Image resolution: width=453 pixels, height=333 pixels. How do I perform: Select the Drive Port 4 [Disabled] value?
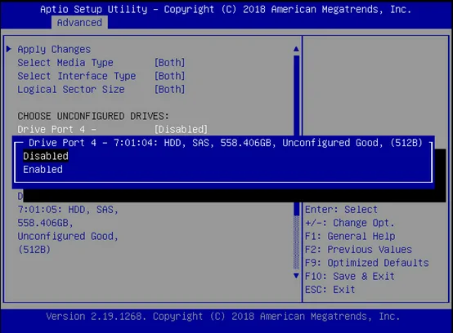[181, 130]
